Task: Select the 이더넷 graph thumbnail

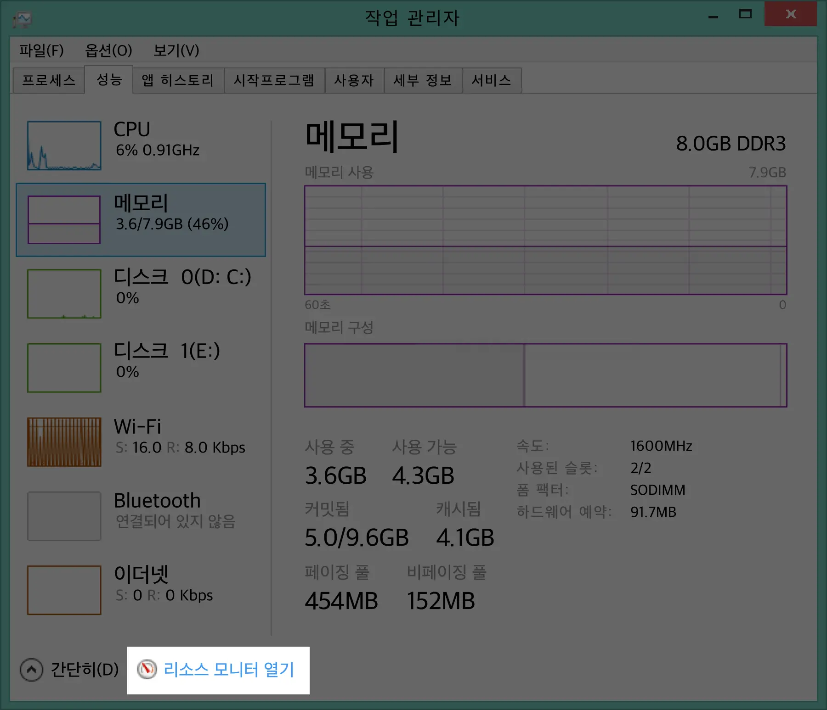Action: (x=64, y=590)
